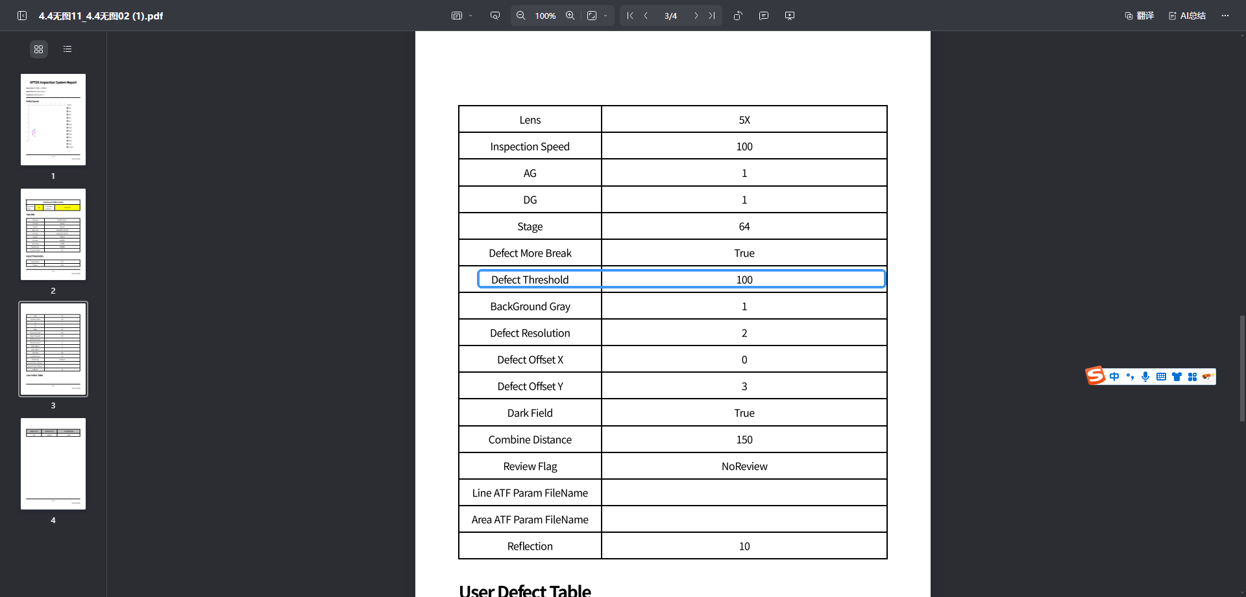The image size is (1246, 597).
Task: Open the fit-page options dropdown arrow
Action: tap(605, 16)
